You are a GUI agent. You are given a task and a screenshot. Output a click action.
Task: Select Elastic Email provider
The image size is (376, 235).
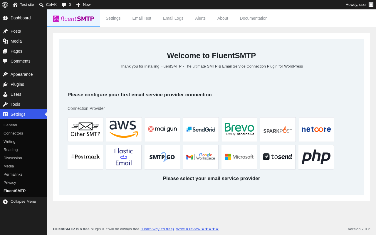[124, 157]
